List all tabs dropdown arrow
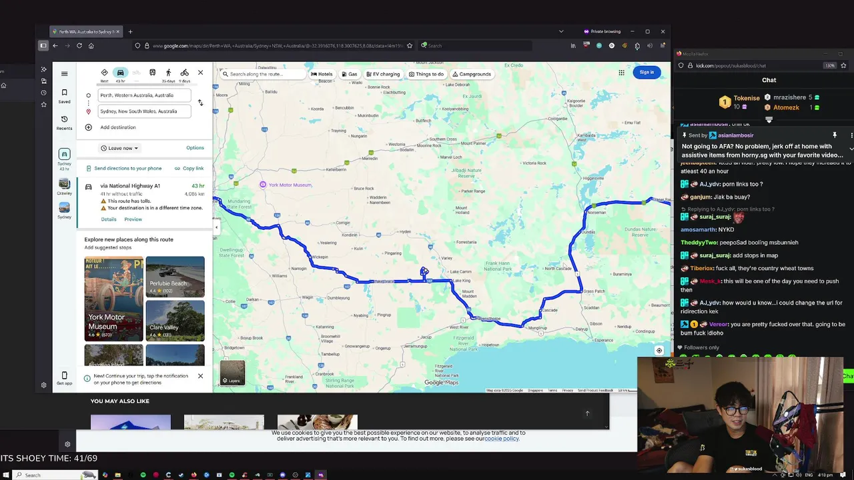The height and width of the screenshot is (480, 854). pos(561,31)
